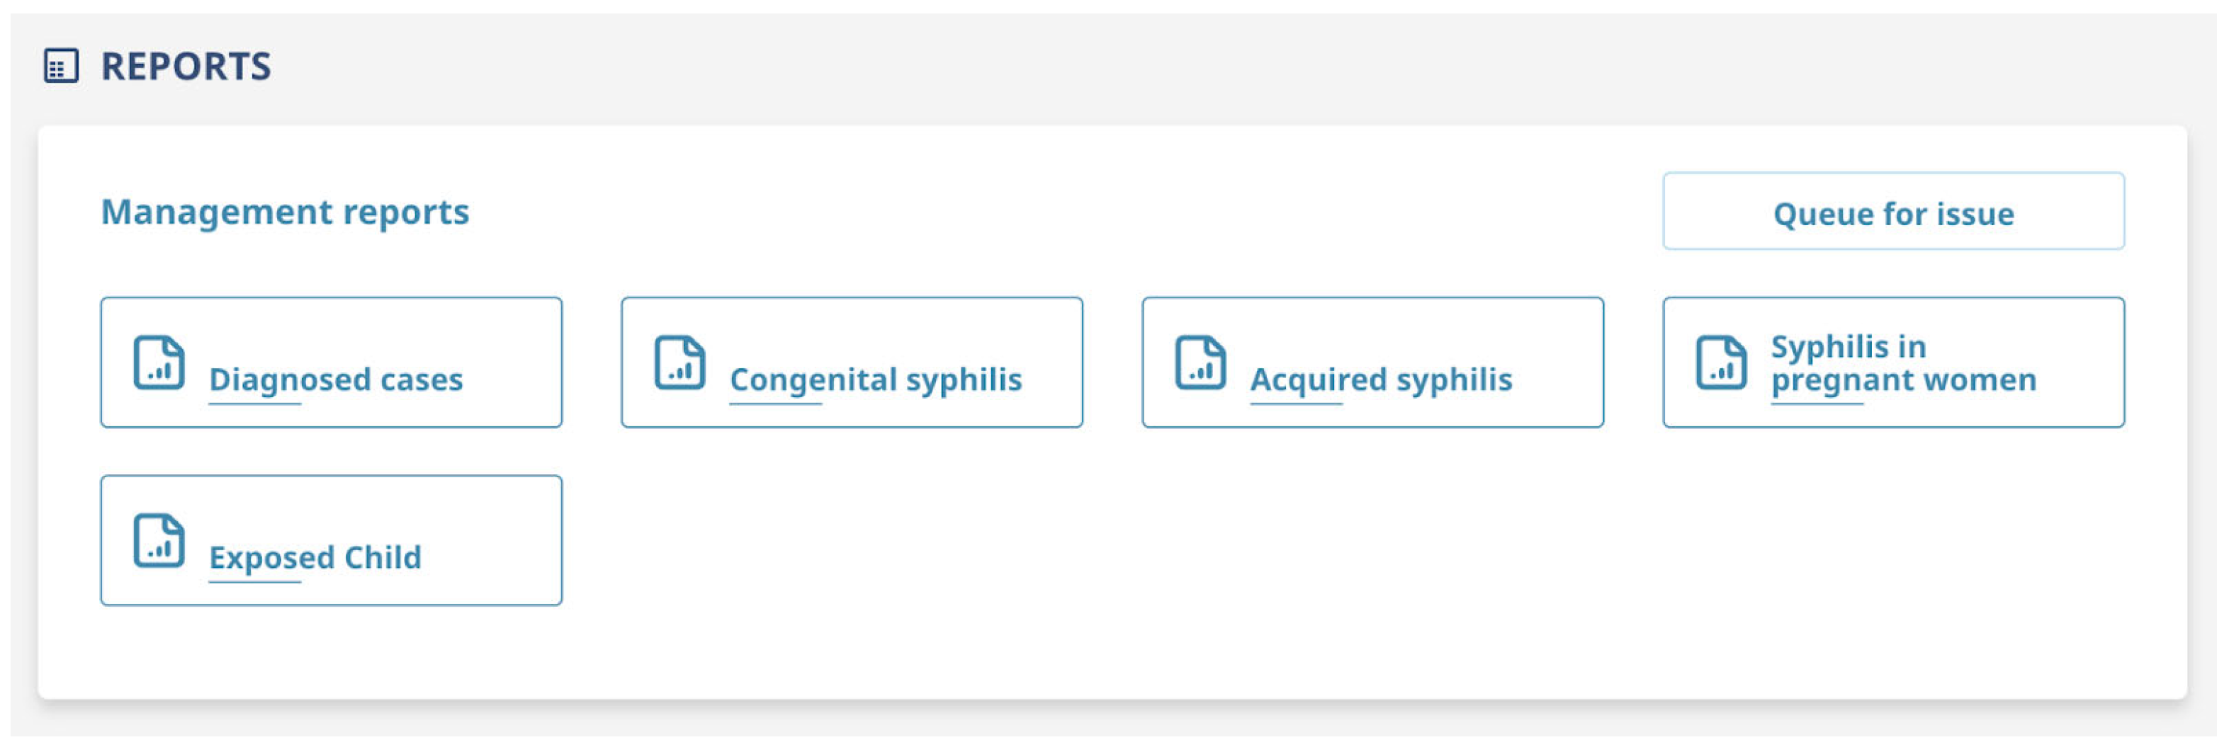The height and width of the screenshot is (747, 2229).
Task: Open Syphilis in pregnant women text link
Action: tap(1903, 363)
